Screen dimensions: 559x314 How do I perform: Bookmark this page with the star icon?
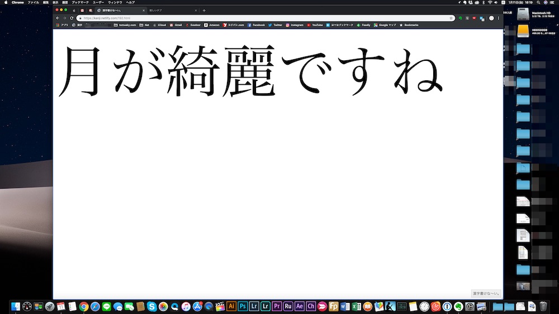click(451, 18)
